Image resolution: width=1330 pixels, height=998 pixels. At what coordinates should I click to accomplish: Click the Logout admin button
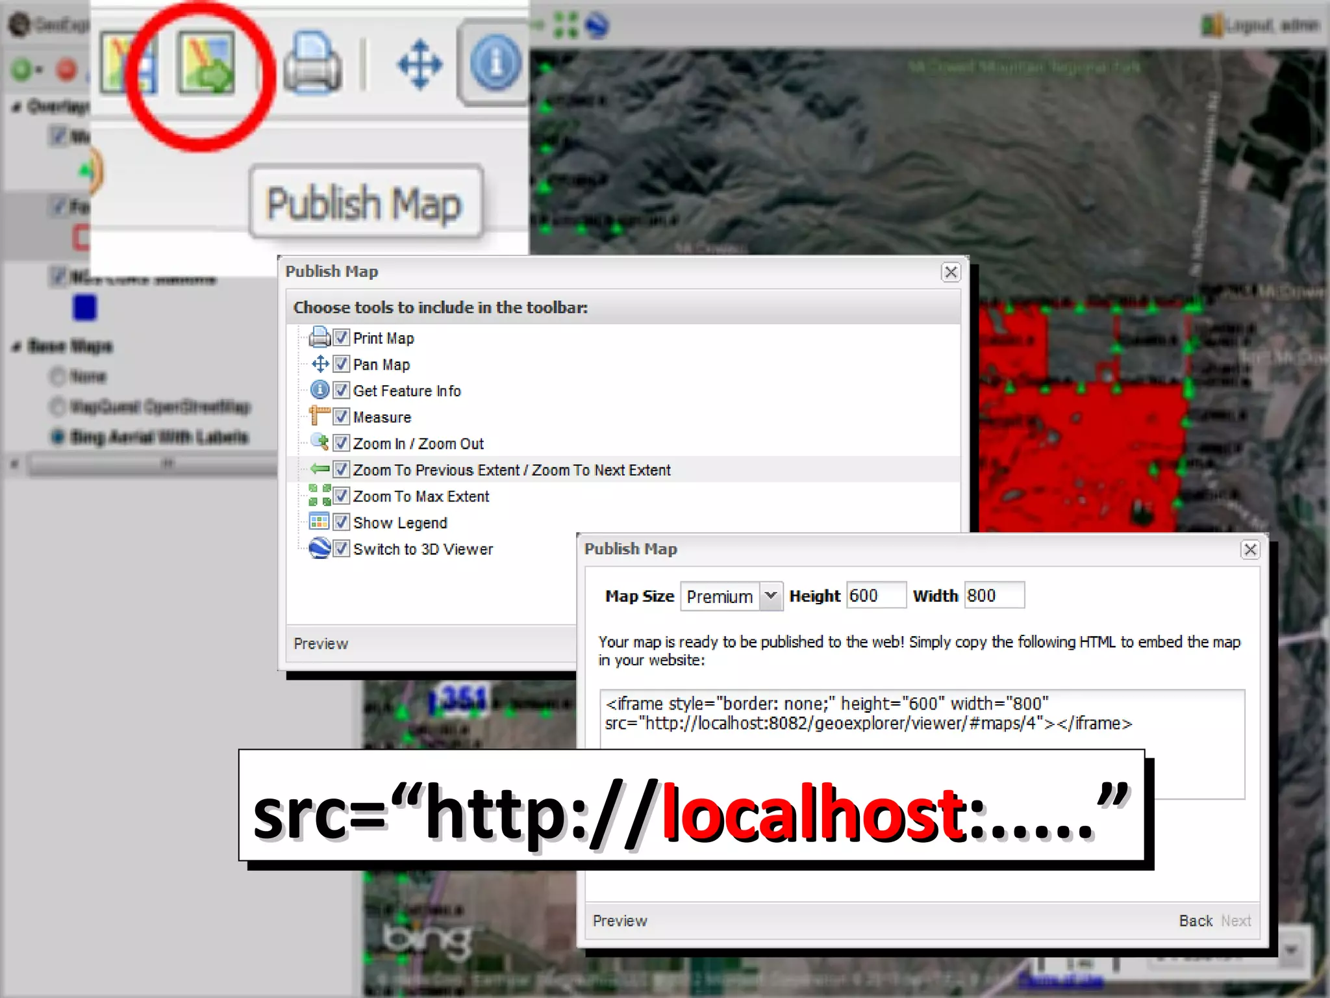(1261, 25)
